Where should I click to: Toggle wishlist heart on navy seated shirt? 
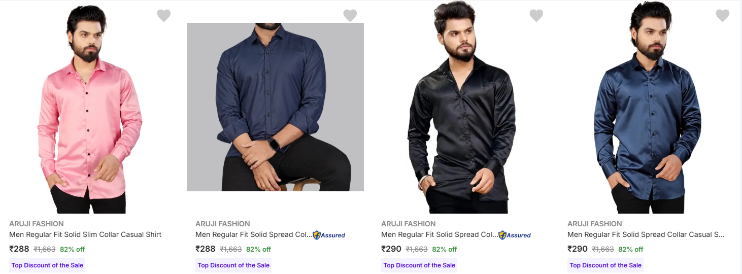350,16
